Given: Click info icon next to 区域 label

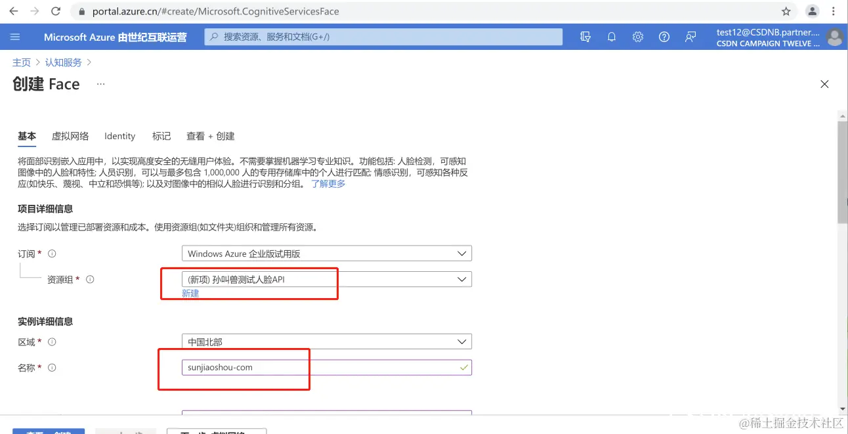Looking at the screenshot, I should pyautogui.click(x=52, y=342).
